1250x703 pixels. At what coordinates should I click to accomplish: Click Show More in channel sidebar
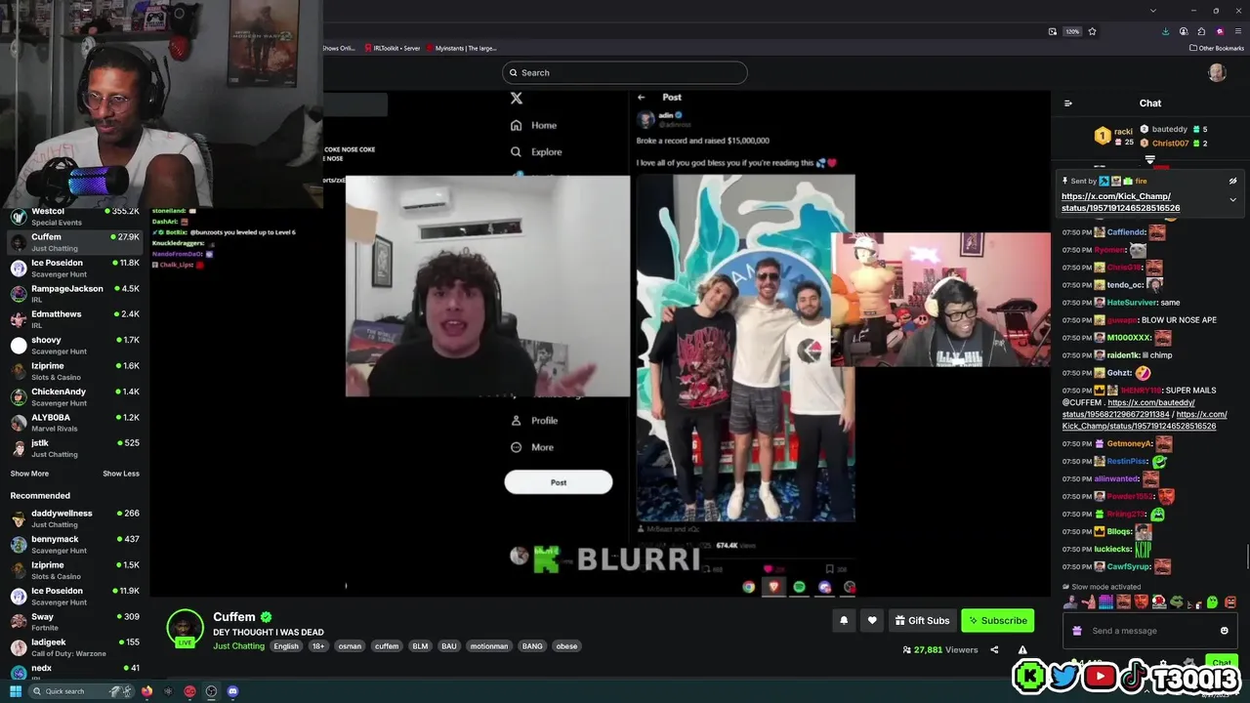click(29, 474)
